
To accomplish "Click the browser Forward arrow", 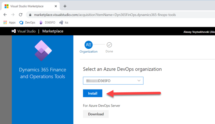I will tap(13, 15).
